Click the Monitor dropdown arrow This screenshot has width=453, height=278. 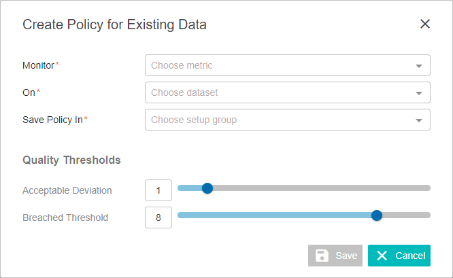(x=418, y=66)
